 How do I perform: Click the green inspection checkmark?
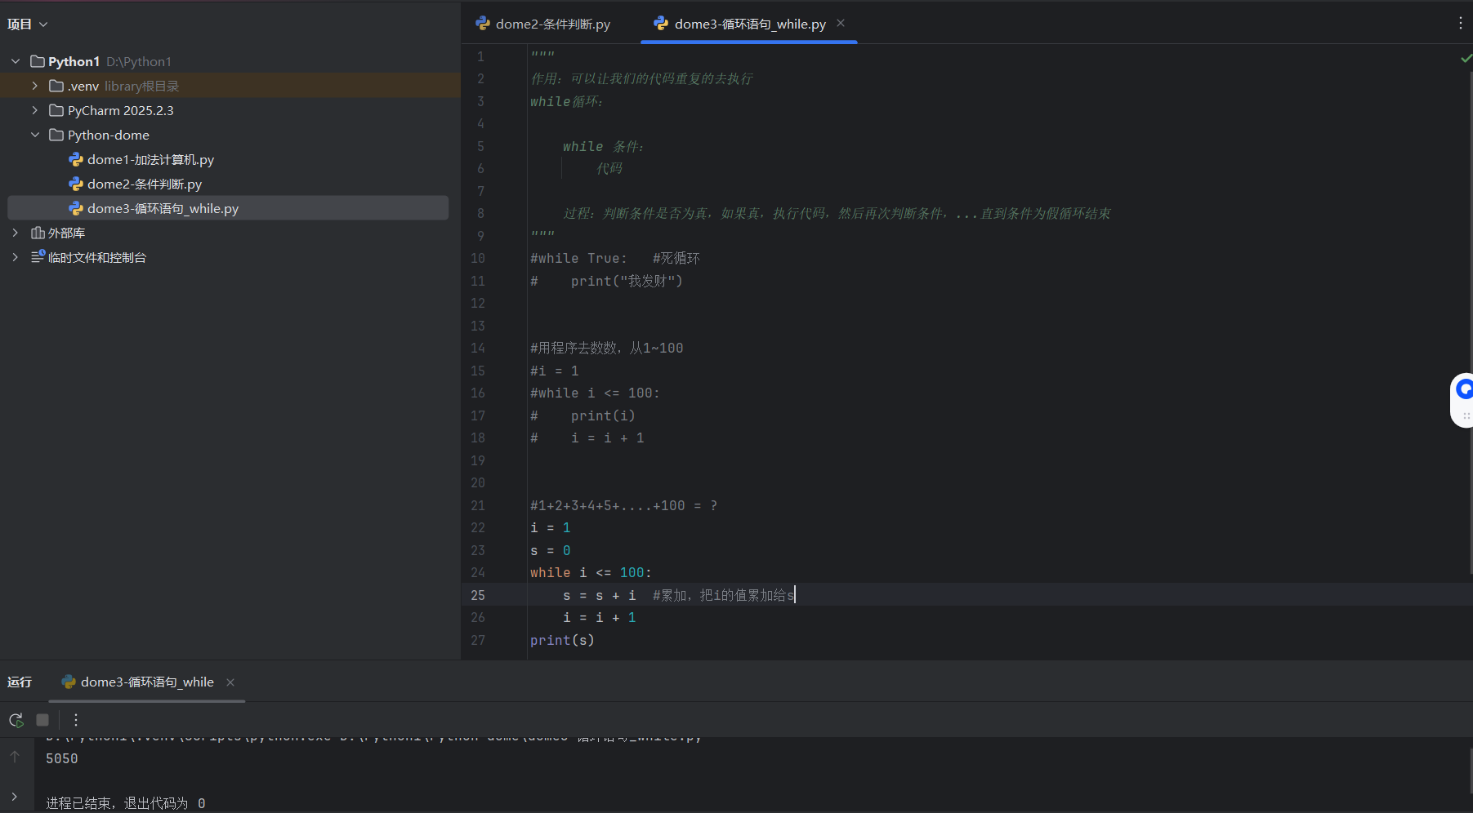pos(1466,58)
